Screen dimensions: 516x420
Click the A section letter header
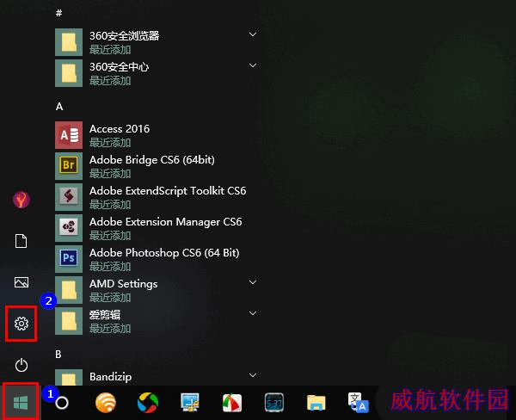(59, 107)
